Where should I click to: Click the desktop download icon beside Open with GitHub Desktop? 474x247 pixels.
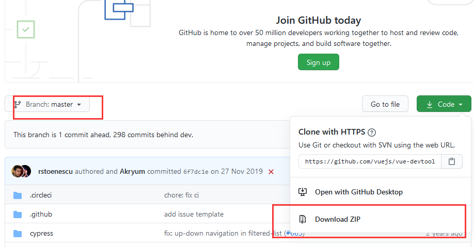click(302, 192)
